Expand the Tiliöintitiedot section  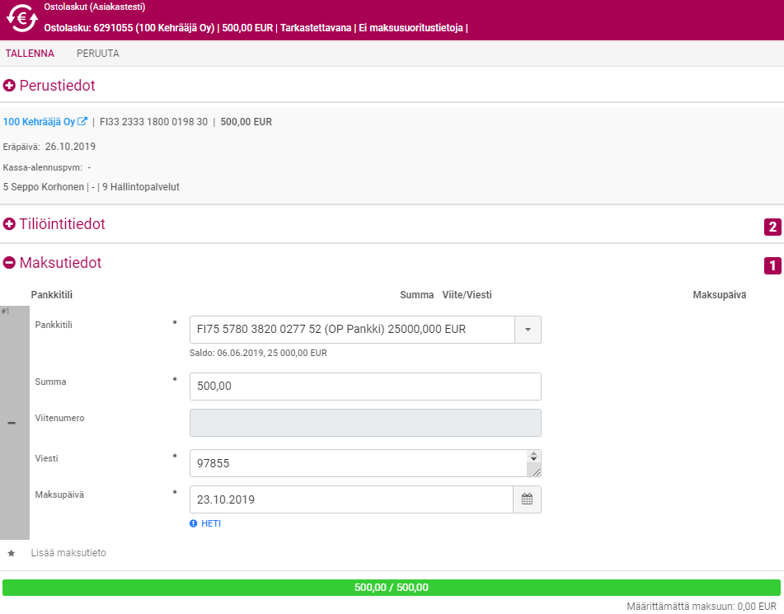pyautogui.click(x=10, y=224)
